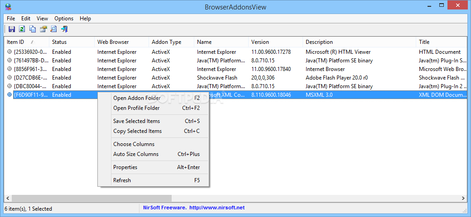
Task: Click the 8.110.9600.18046 version cell
Action: coord(271,95)
